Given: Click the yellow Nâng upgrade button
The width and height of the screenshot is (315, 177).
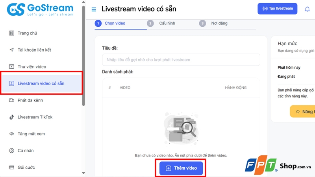Looking at the screenshot, I should [302, 111].
